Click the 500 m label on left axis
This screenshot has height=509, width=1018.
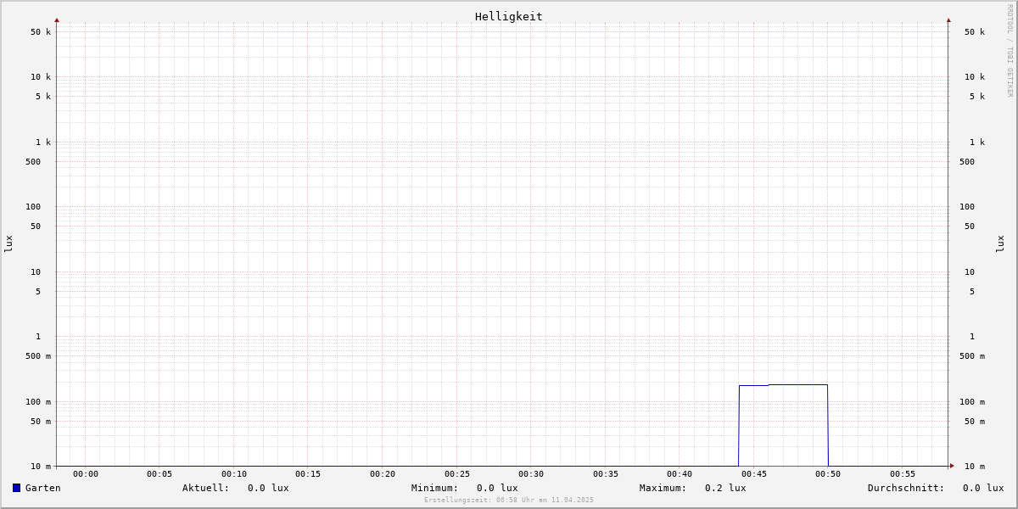point(38,356)
